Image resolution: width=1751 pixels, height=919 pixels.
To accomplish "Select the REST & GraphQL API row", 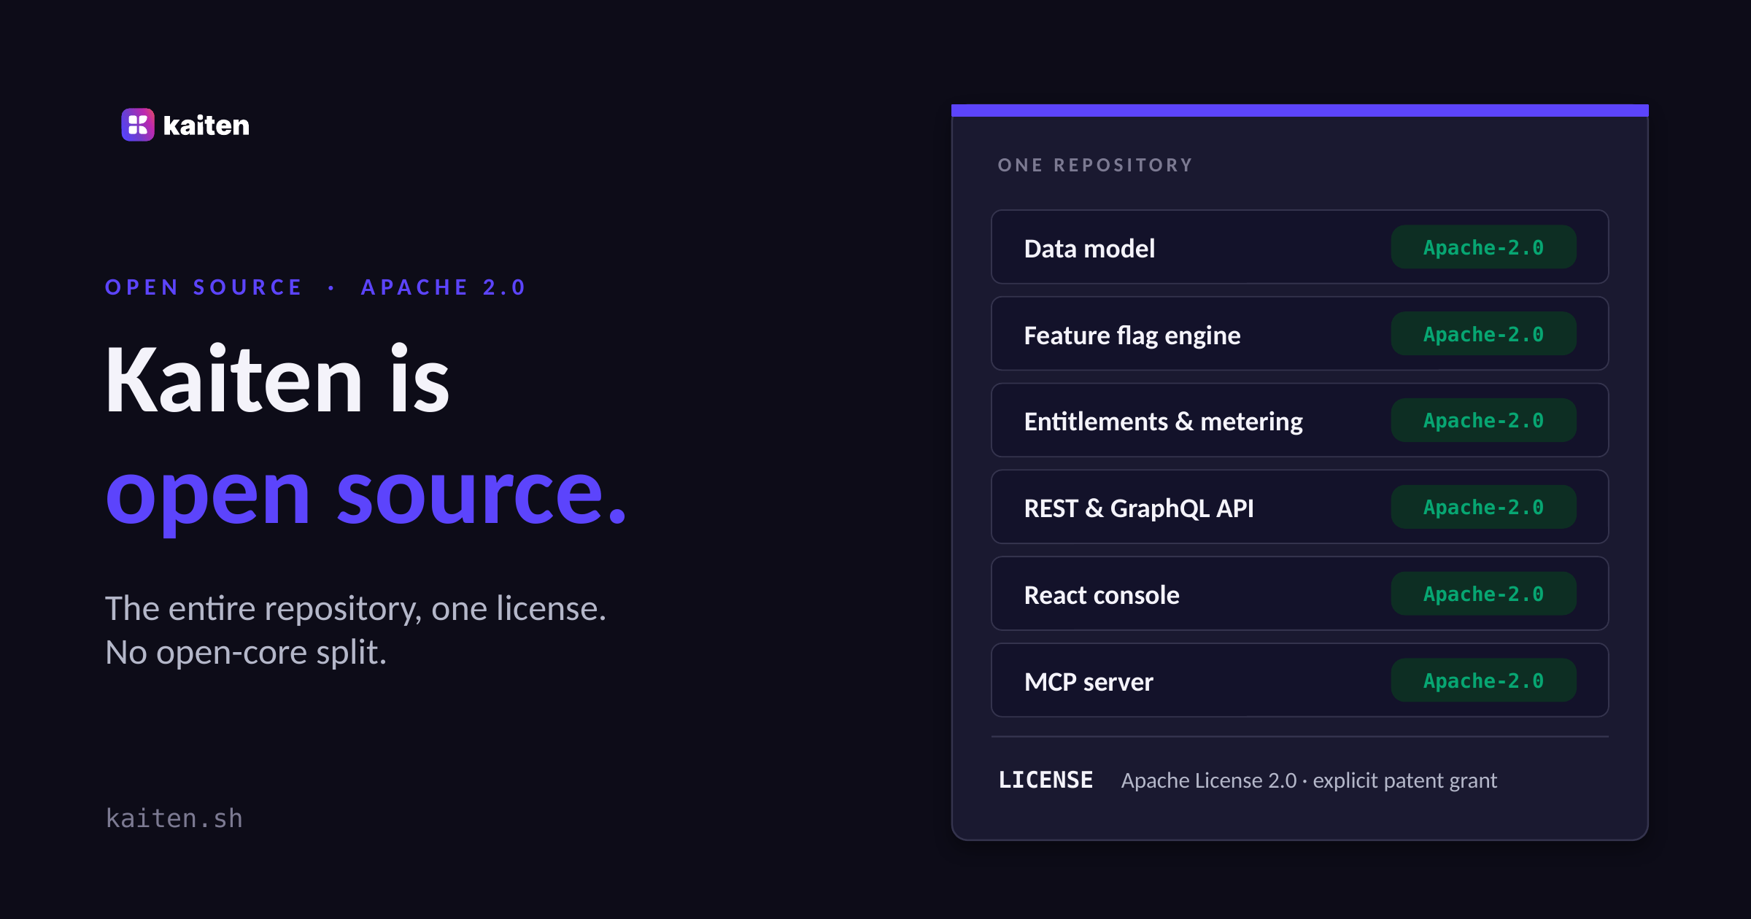I will pos(1299,507).
